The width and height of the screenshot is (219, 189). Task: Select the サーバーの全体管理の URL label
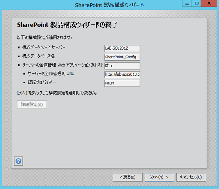click(51, 74)
